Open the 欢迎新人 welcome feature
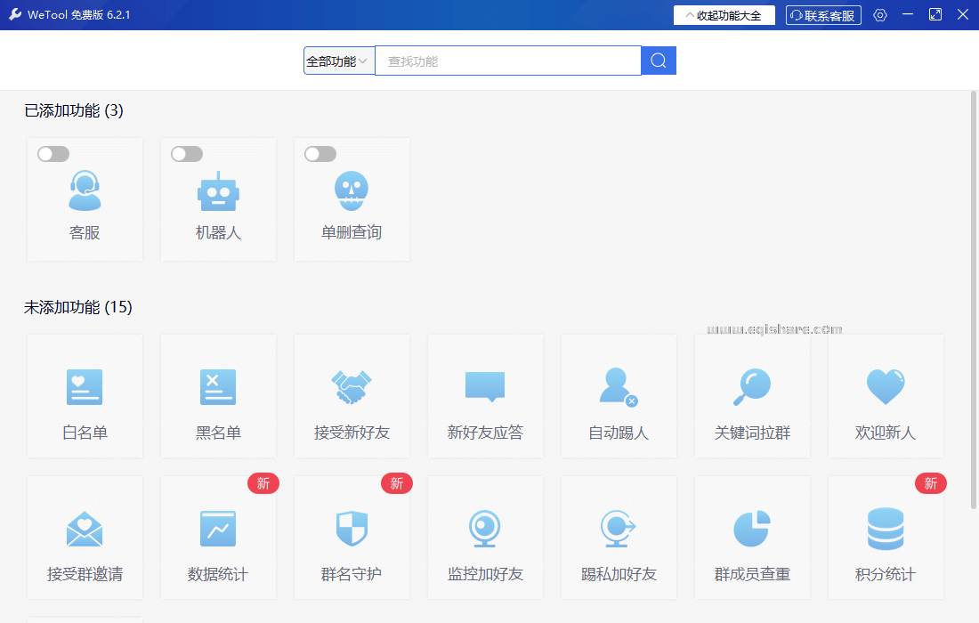The height and width of the screenshot is (623, 979). [886, 396]
